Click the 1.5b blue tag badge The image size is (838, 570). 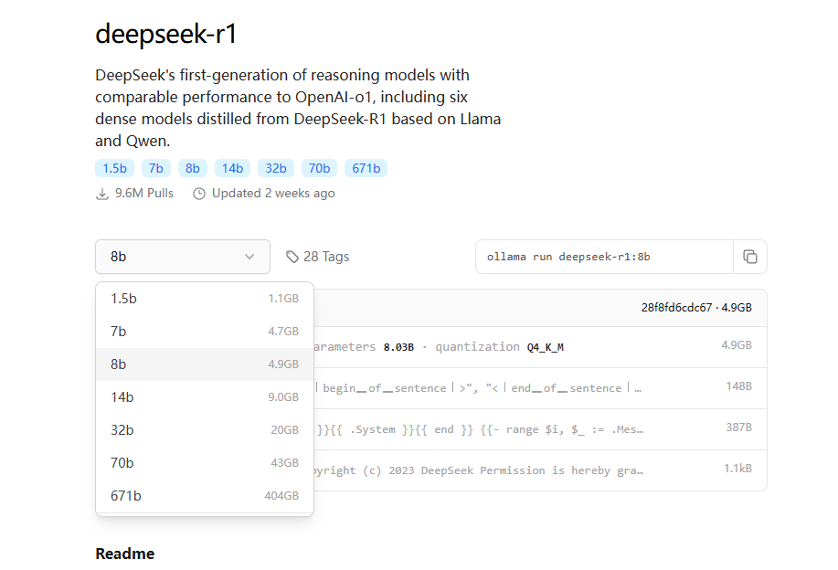(x=114, y=168)
